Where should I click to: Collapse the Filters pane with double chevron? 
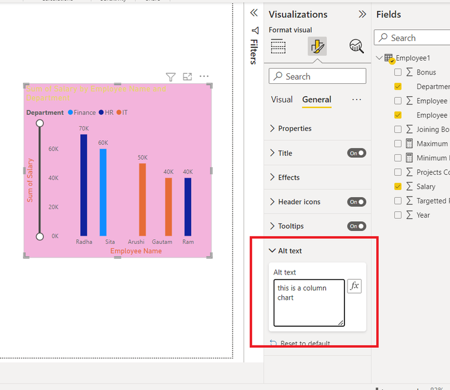click(254, 13)
